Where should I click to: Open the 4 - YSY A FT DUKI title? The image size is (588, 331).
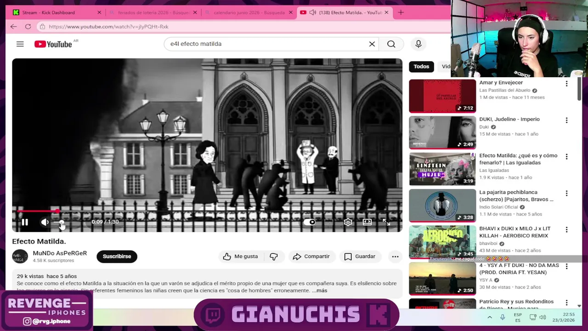(519, 269)
